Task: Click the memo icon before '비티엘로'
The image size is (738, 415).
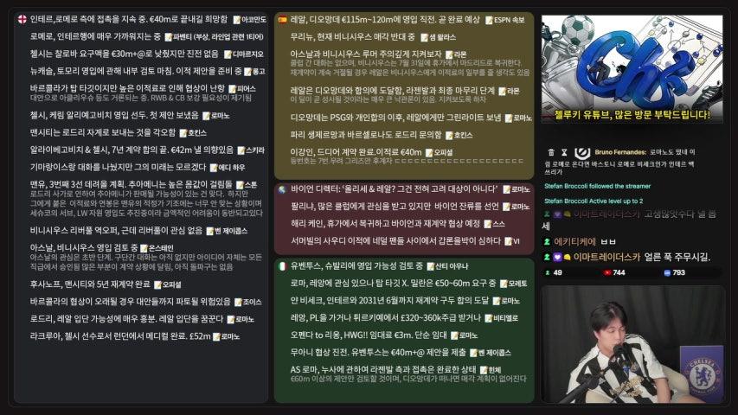Action: [488, 318]
